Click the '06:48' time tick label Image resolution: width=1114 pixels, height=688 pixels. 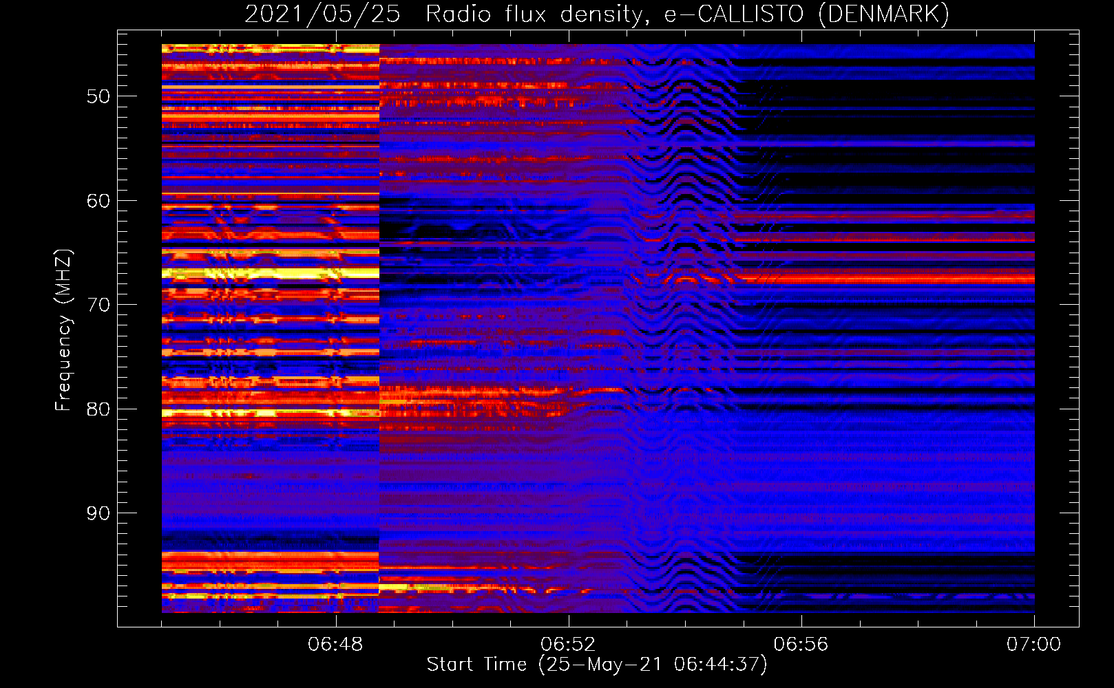coord(335,645)
